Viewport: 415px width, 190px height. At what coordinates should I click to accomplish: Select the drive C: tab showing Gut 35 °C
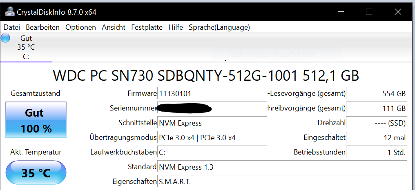point(26,47)
